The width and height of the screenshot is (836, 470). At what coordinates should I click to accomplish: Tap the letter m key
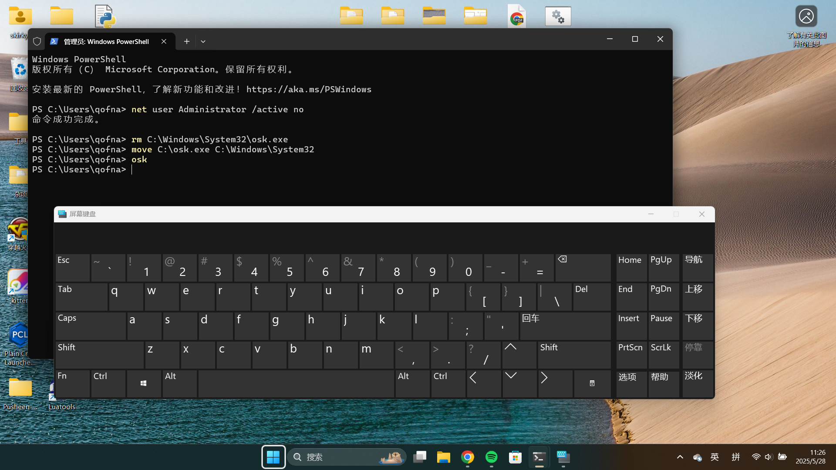(377, 355)
